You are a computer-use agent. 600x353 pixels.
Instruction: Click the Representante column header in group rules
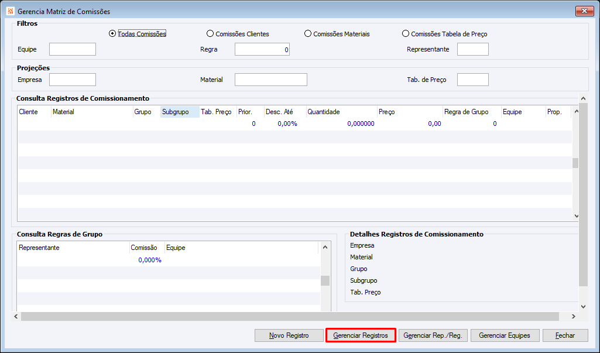click(x=74, y=248)
